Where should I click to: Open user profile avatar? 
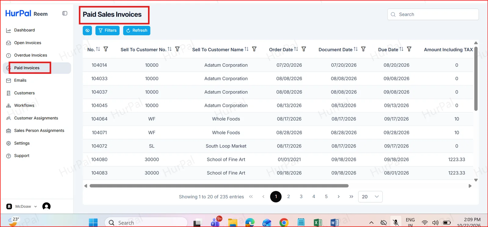[x=46, y=206]
